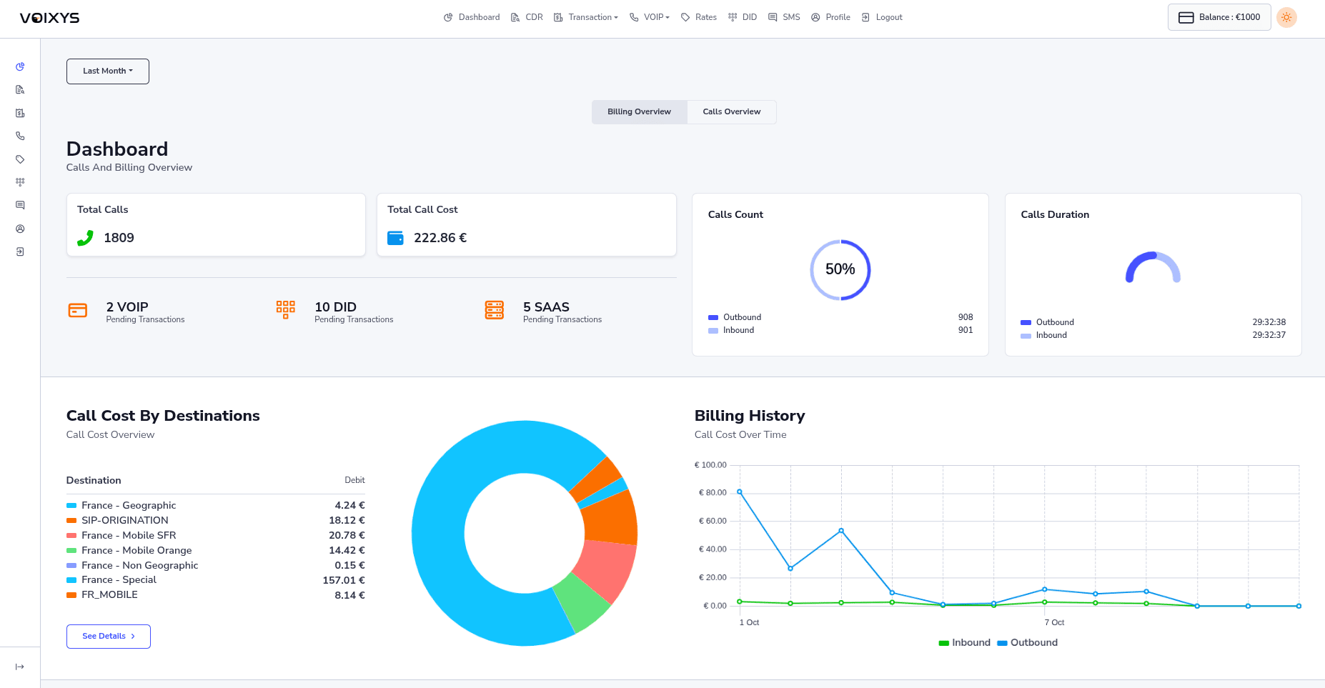Expand the Transaction menu in top navigation
The height and width of the screenshot is (688, 1325).
[586, 17]
